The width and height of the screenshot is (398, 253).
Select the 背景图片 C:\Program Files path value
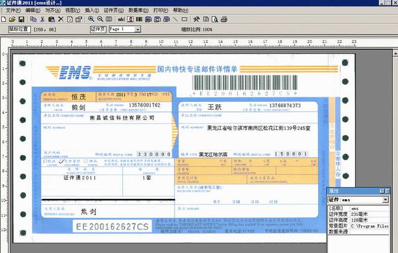(x=370, y=226)
